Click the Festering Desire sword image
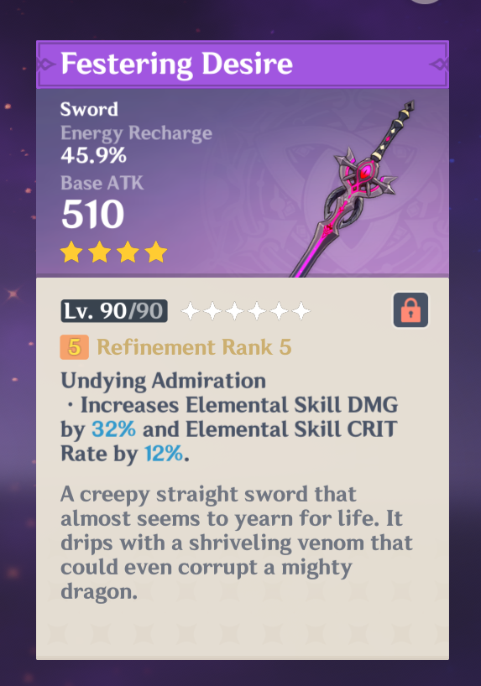The image size is (481, 686). coord(353,188)
